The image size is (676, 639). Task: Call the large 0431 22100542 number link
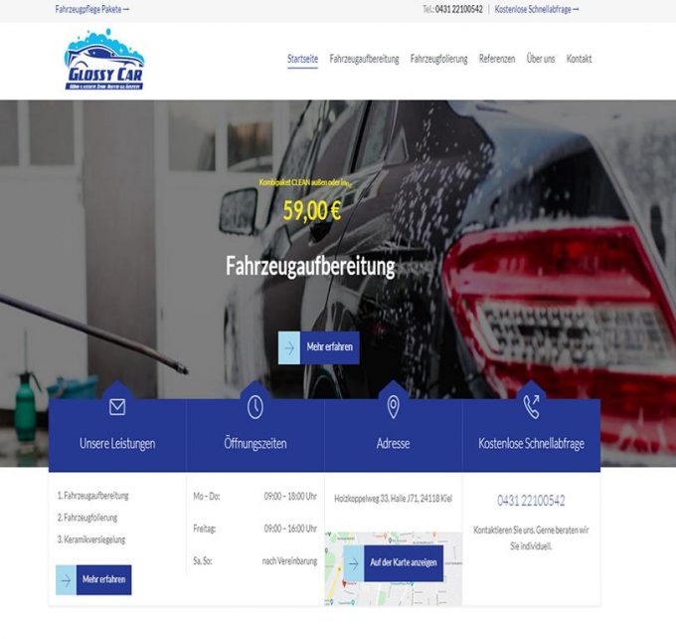point(531,501)
